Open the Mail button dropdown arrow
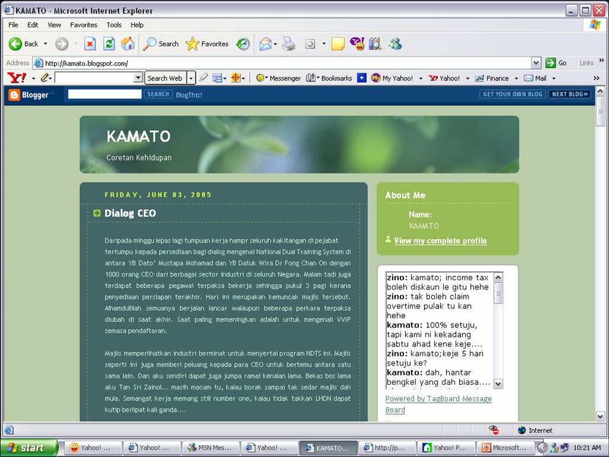The image size is (609, 457). tap(275, 44)
